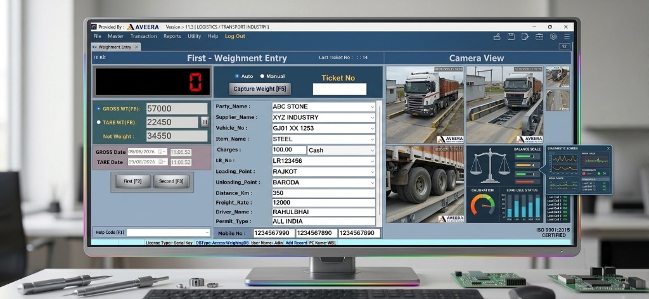Screen dimensions: 649x299
Task: Click the Permit_Type field
Action: pos(324,221)
